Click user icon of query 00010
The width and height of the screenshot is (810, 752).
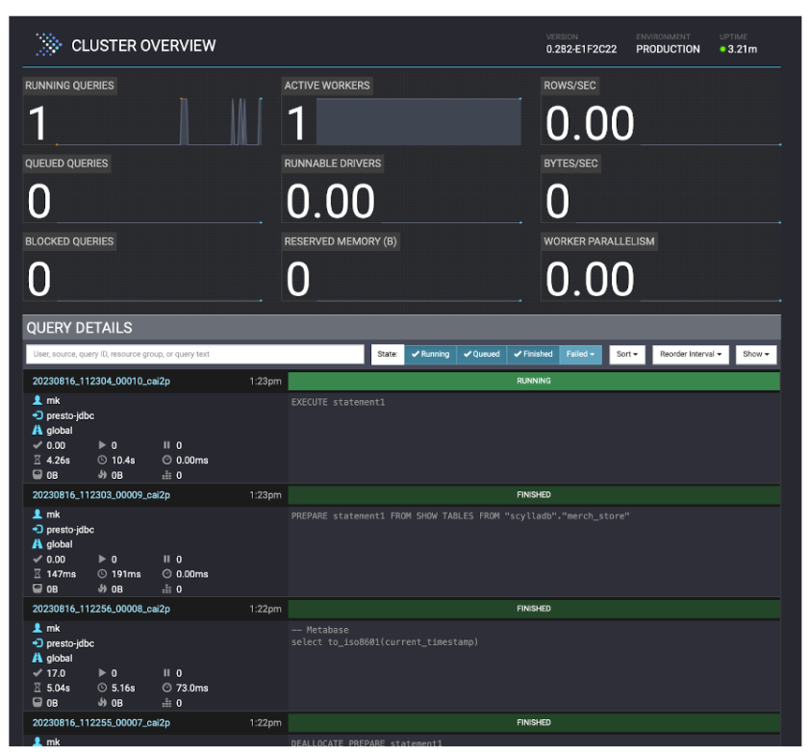click(x=38, y=400)
